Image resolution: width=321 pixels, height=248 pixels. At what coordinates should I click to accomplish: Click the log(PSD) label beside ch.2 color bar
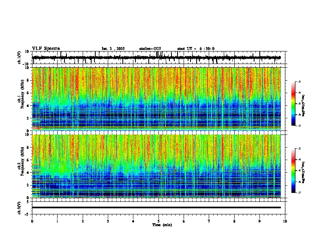tap(304, 172)
